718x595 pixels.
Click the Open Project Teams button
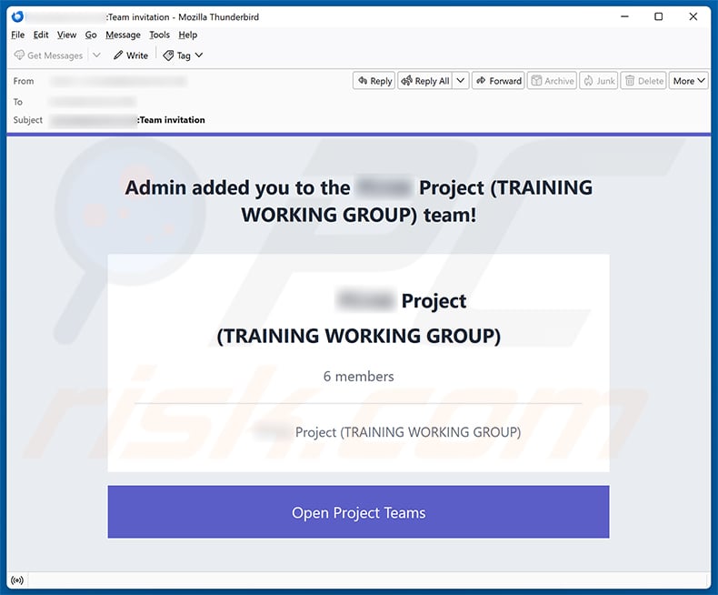point(358,512)
